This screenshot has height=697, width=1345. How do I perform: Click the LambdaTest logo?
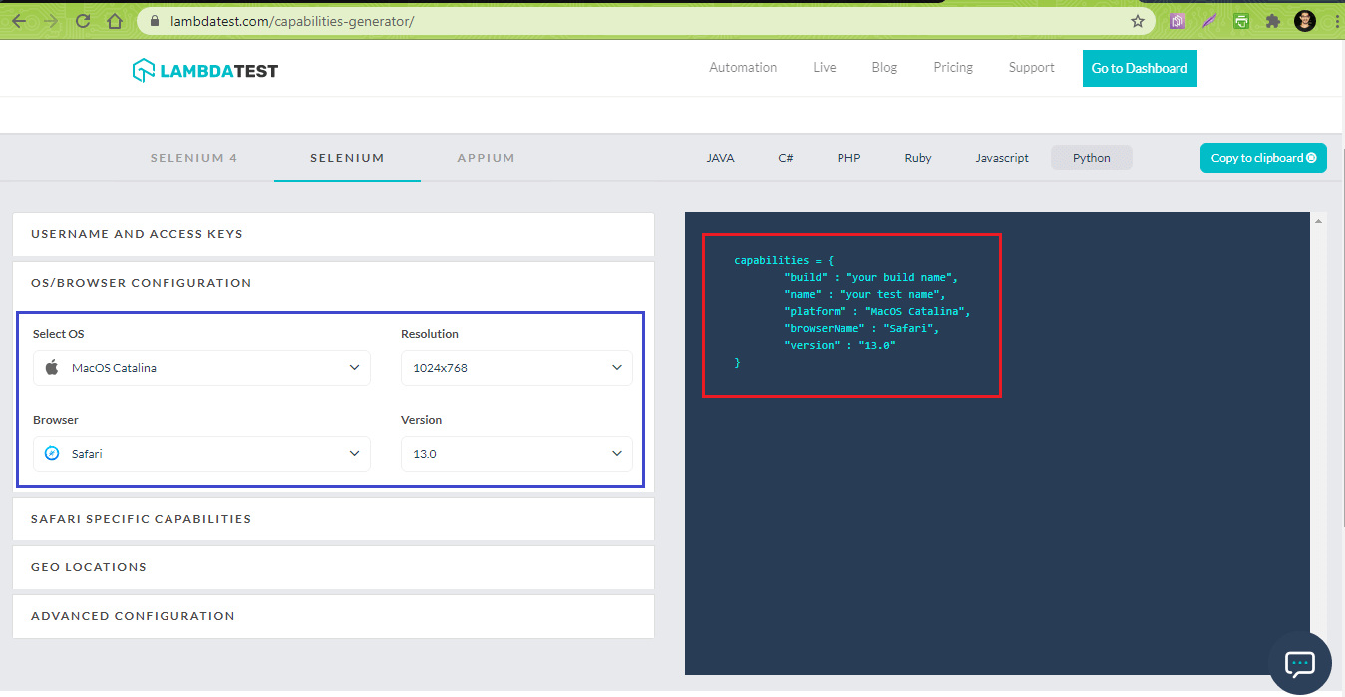204,69
